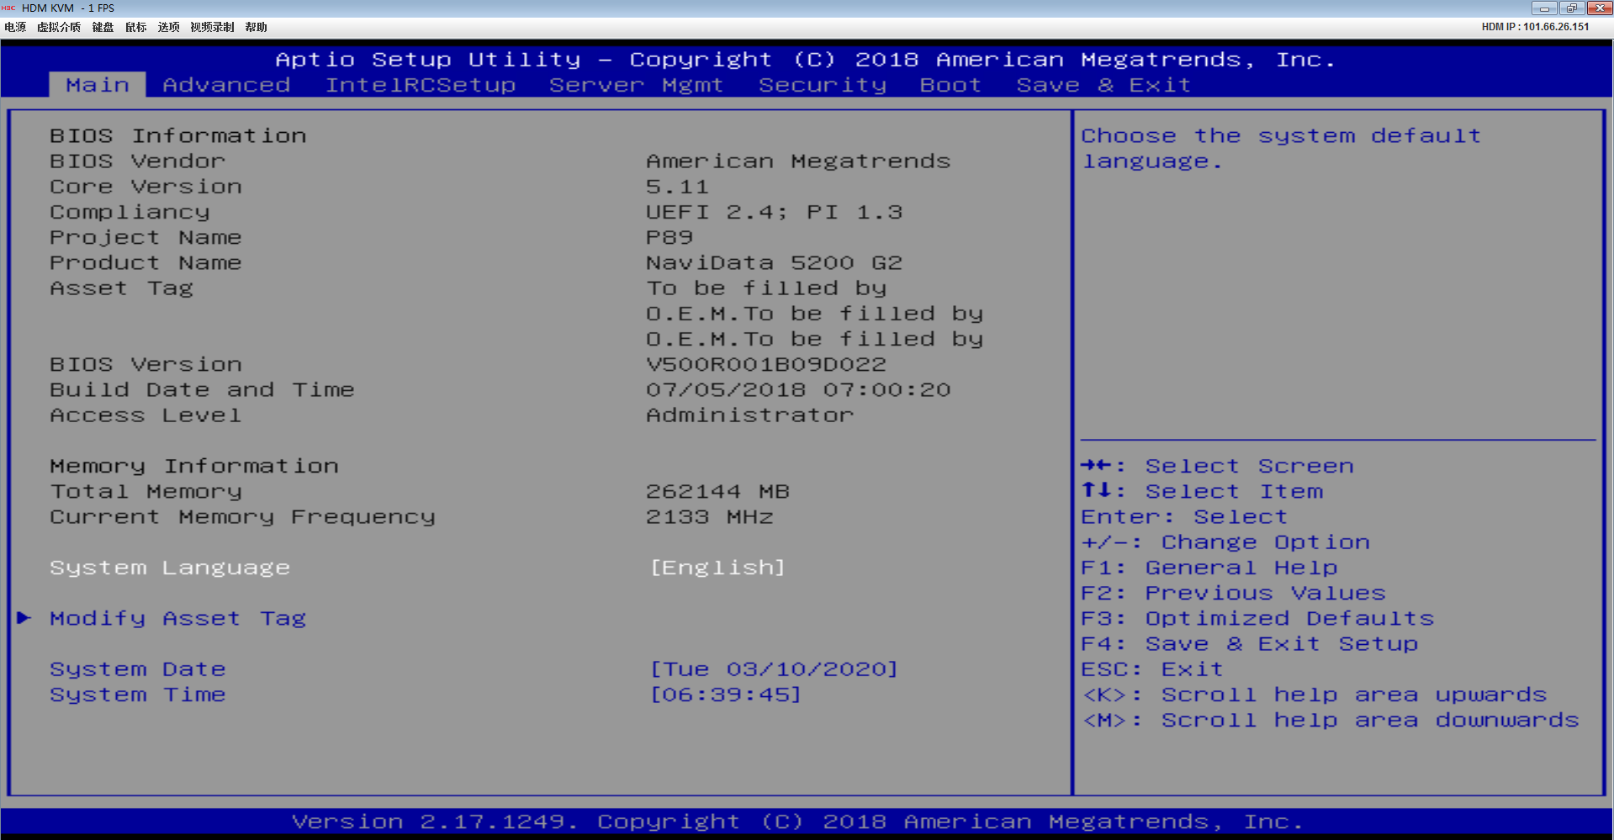Open the 鼠标 (Mouse) menu
Viewport: 1614px width, 840px height.
(135, 27)
